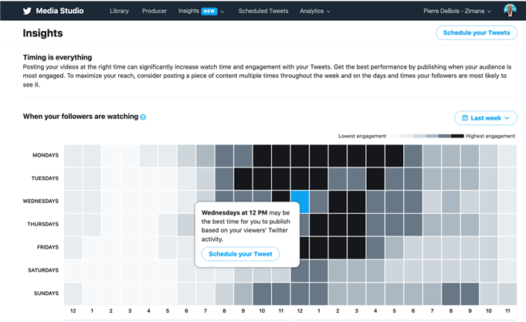This screenshot has width=526, height=322.
Task: Click calendar icon in Last week selector
Action: coord(464,118)
